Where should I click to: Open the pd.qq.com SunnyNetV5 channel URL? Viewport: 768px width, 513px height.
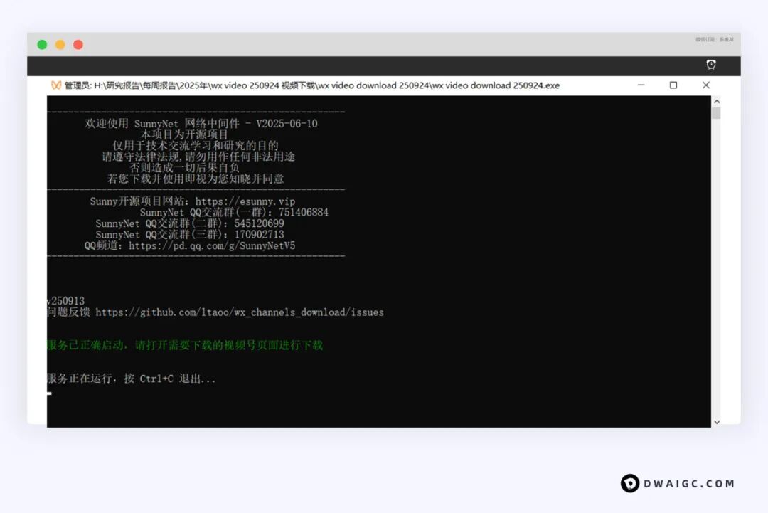(x=212, y=245)
